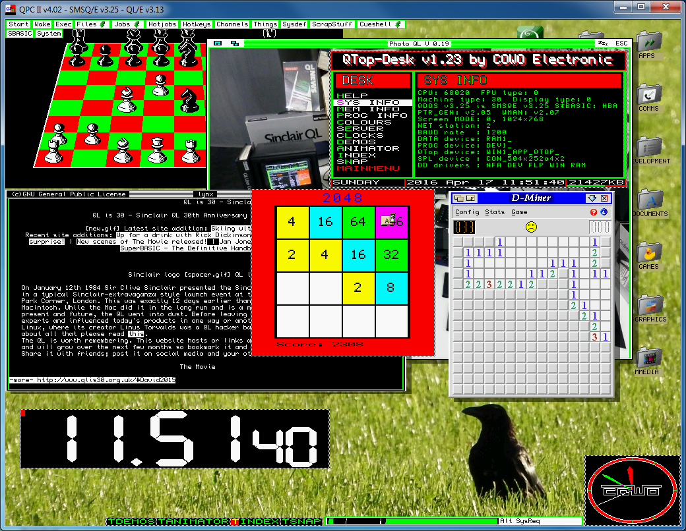Select INDEX in the DESK menu
This screenshot has width=686, height=531.
coord(356,155)
